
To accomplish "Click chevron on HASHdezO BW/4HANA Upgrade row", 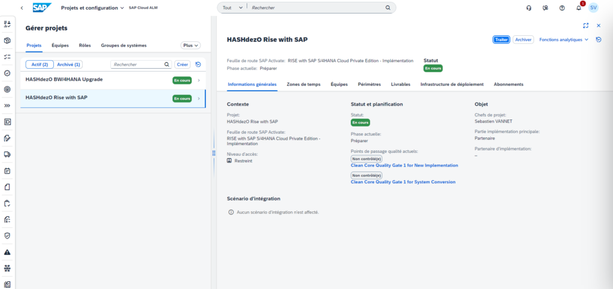I will 199,81.
